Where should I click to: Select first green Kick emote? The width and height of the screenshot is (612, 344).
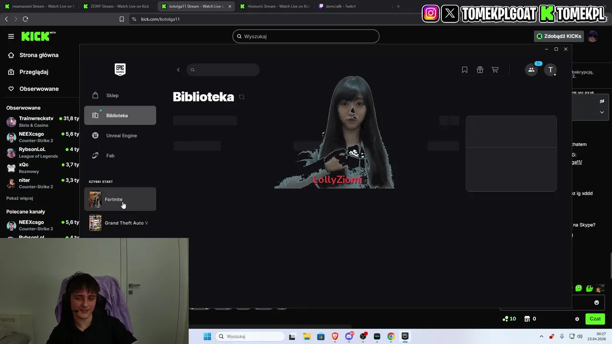click(579, 288)
